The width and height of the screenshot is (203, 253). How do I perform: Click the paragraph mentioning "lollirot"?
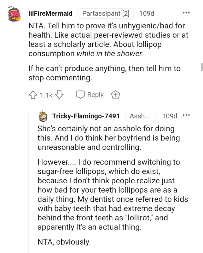(x=113, y=195)
